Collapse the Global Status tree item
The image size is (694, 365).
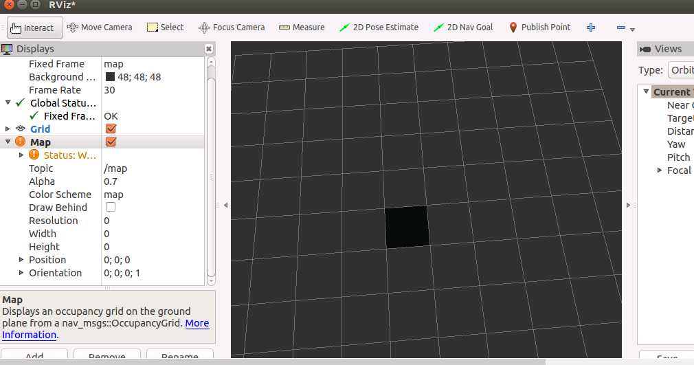point(8,103)
